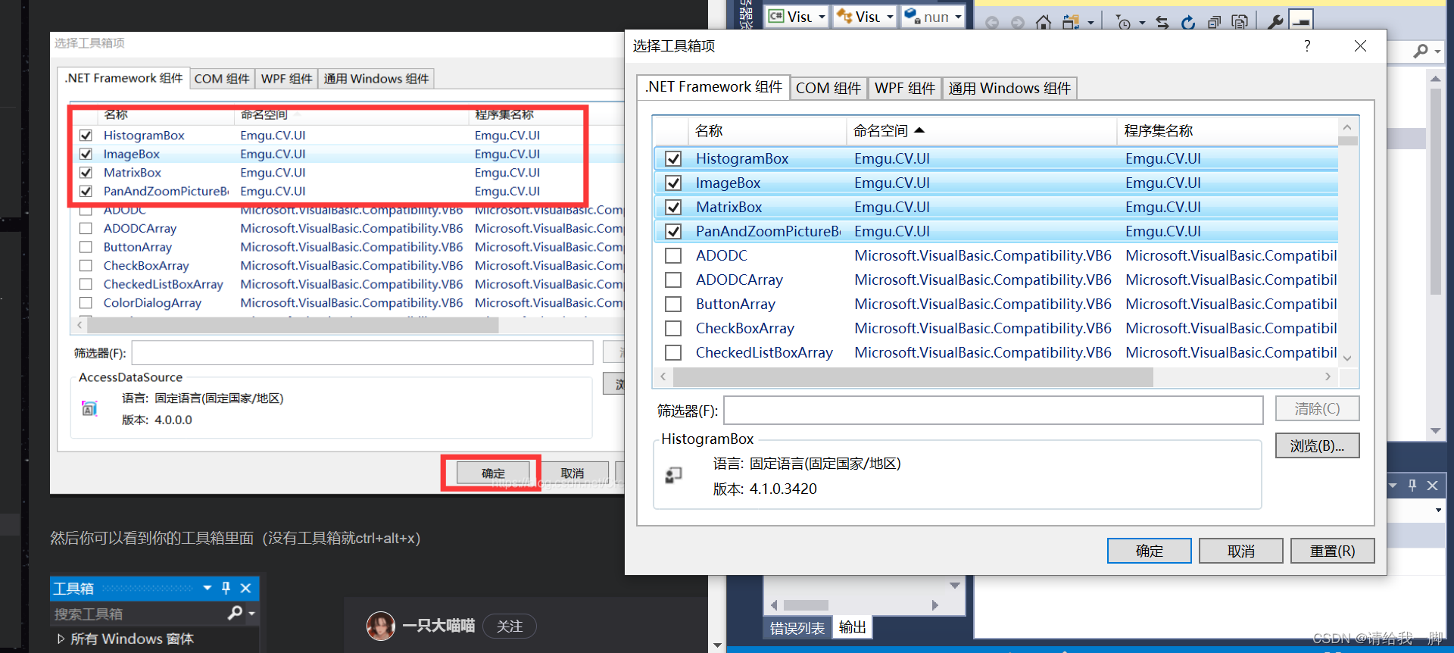This screenshot has width=1454, height=653.
Task: Click the right dialog list horizontal scrollbar thumb
Action: (913, 376)
